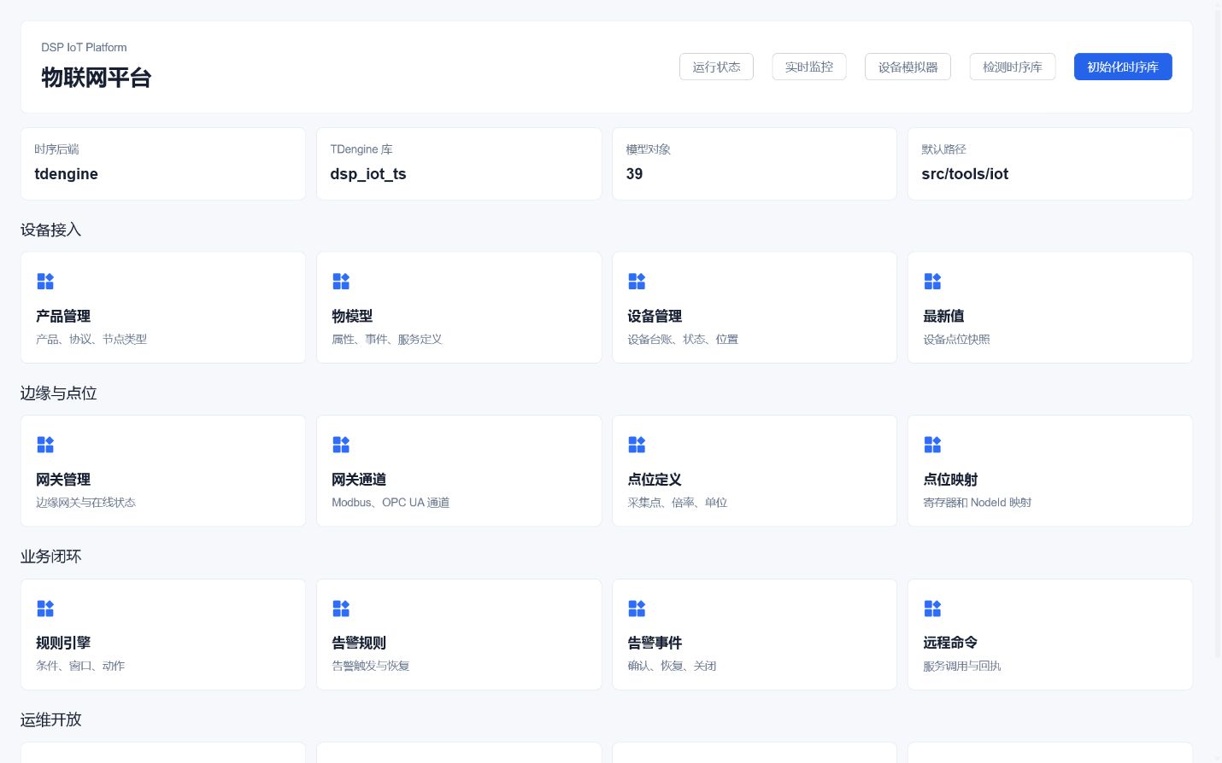Select the tdengine backend value
The height and width of the screenshot is (763, 1222).
point(66,174)
